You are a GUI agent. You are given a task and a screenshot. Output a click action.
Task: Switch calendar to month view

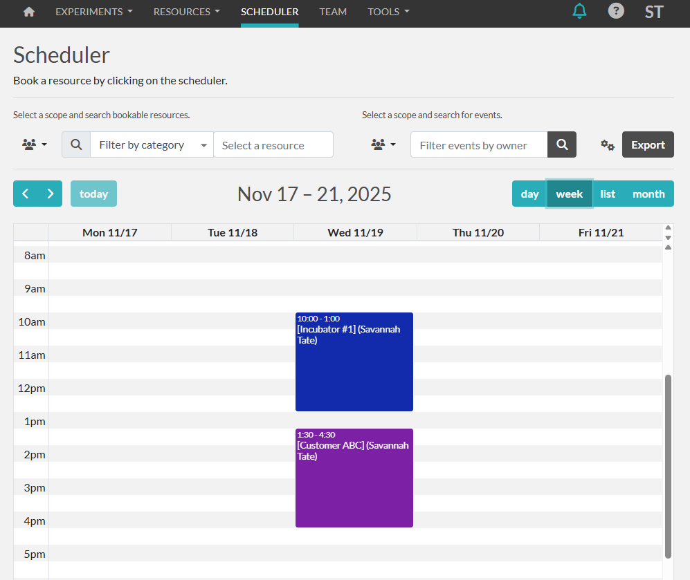[x=648, y=194]
